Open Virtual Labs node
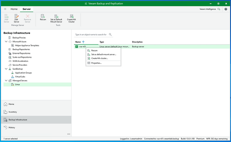The image size is (231, 142). [x=20, y=77]
